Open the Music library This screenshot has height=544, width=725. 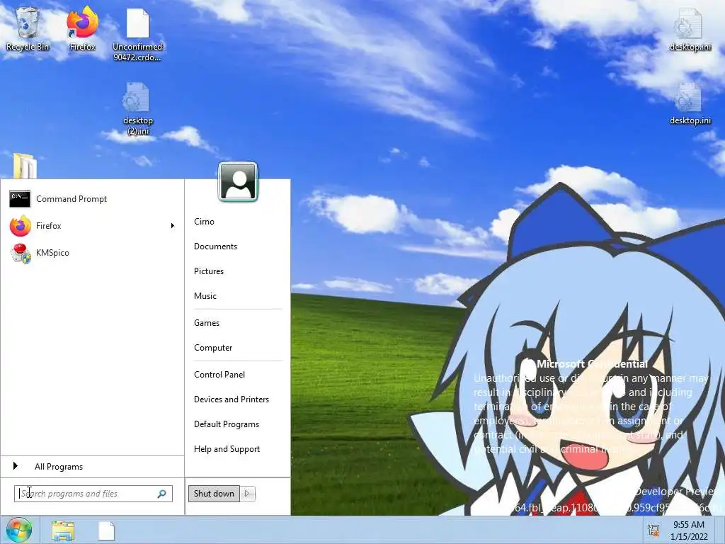click(205, 296)
